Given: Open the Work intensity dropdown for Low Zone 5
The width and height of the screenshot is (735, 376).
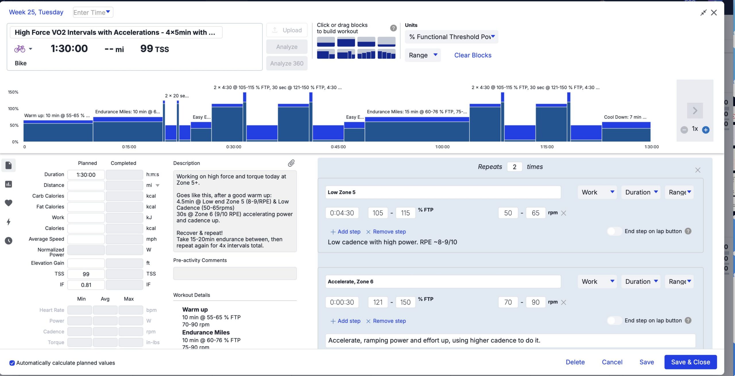Looking at the screenshot, I should click(x=597, y=192).
